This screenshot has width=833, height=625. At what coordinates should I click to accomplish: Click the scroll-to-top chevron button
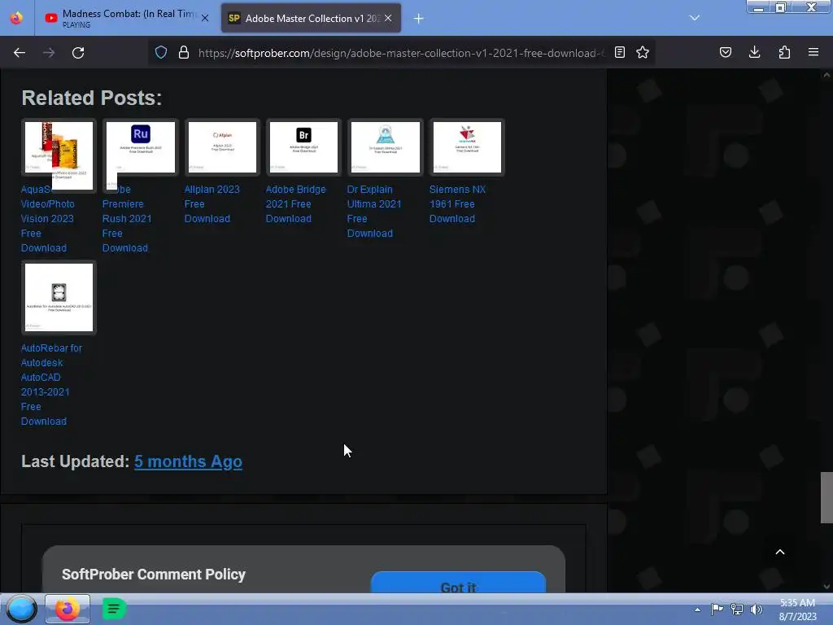click(x=780, y=552)
